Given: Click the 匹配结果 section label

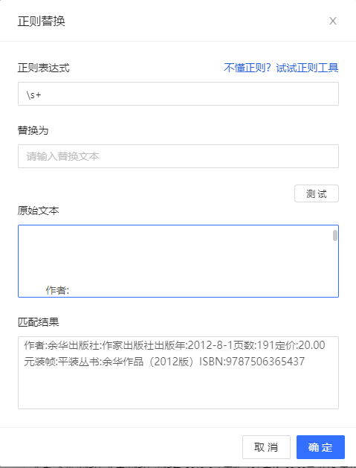Looking at the screenshot, I should coord(38,321).
